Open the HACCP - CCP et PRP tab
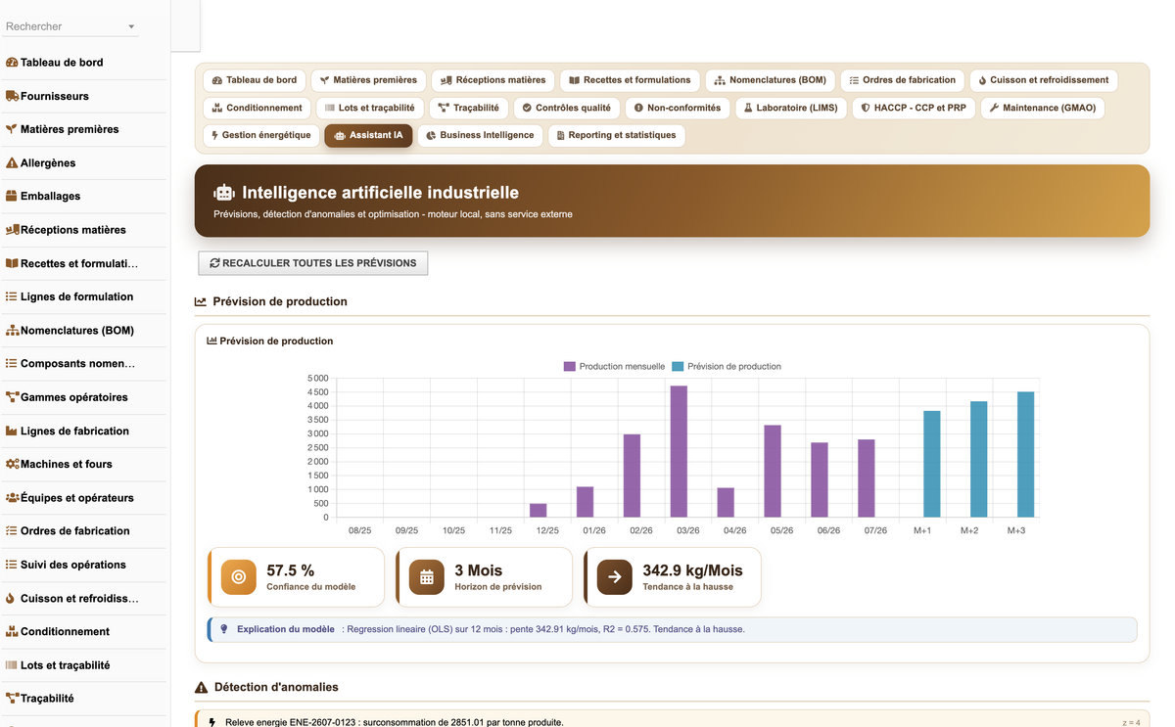The height and width of the screenshot is (727, 1175). 914,108
